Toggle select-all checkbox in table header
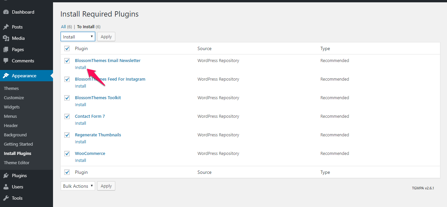Viewport: 447px width, 207px height. [x=67, y=48]
